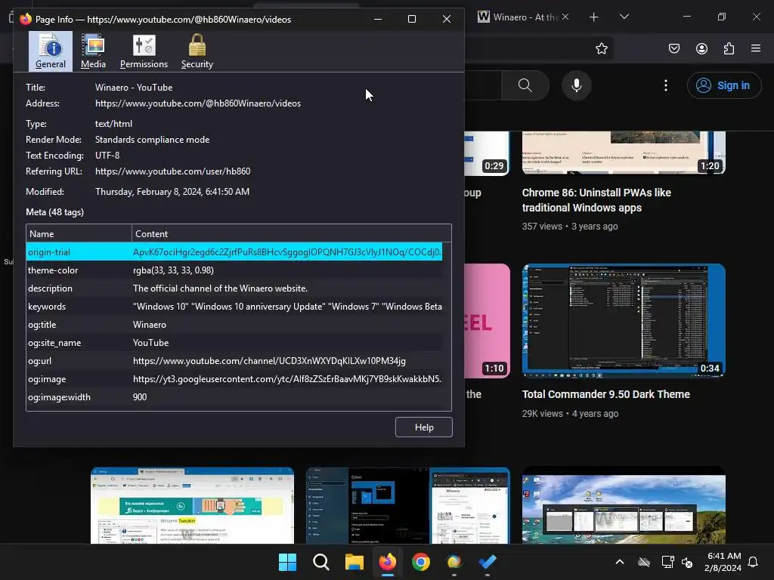This screenshot has height=580, width=774.
Task: Click the Name column header
Action: (x=79, y=234)
